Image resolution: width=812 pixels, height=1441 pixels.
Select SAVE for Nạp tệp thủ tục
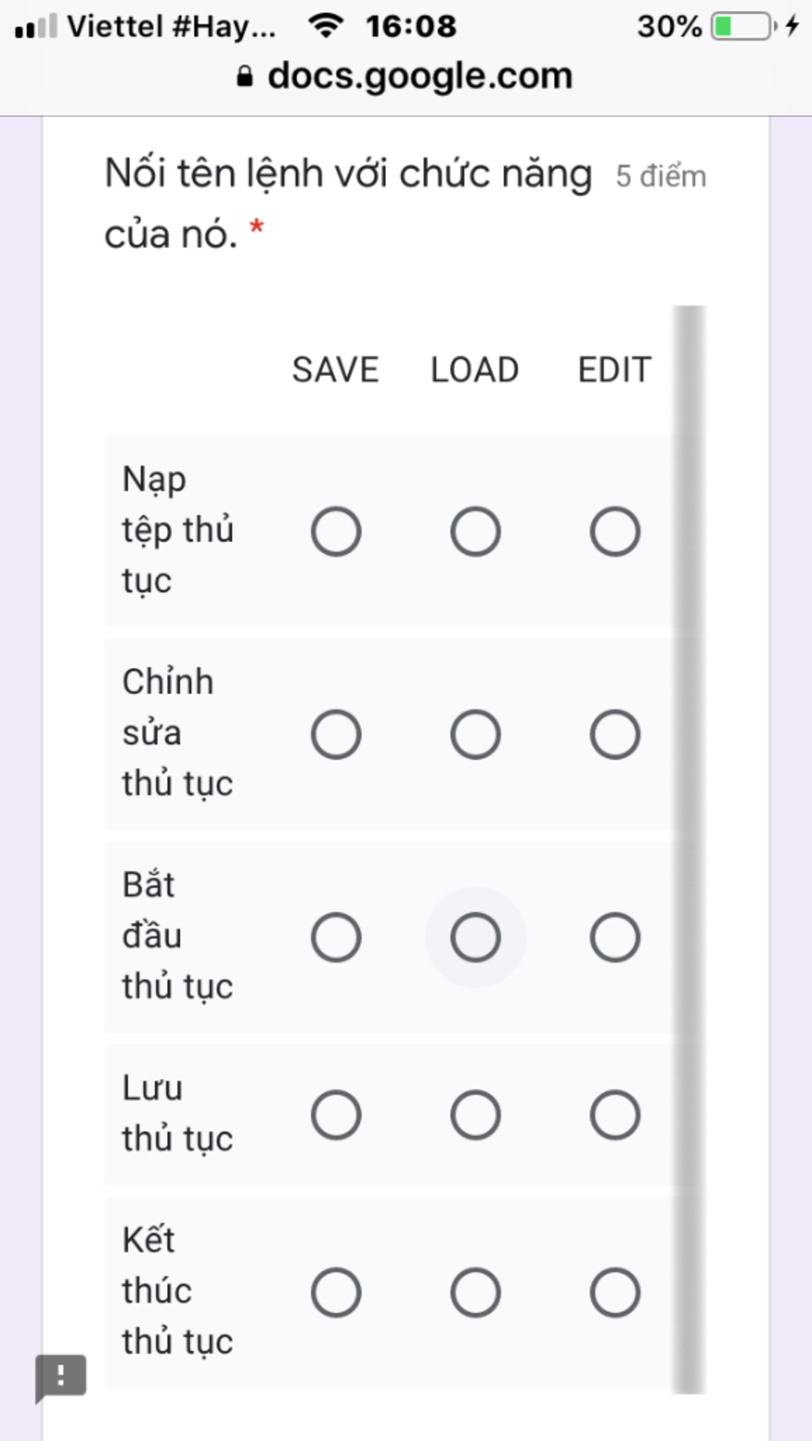[336, 531]
